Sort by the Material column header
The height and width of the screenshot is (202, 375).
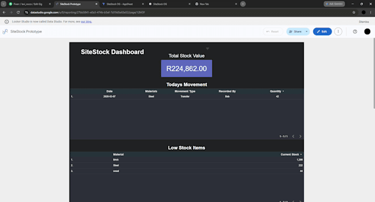click(118, 155)
